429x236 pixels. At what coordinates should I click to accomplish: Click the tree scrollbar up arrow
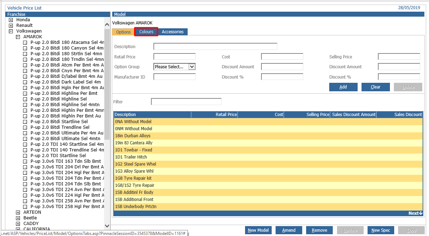click(x=107, y=25)
